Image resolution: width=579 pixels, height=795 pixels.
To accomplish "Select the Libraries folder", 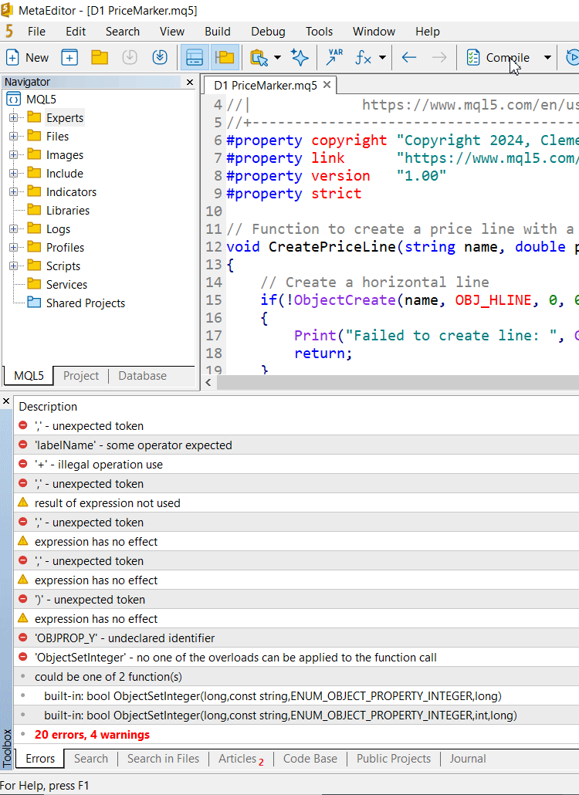I will pyautogui.click(x=67, y=211).
